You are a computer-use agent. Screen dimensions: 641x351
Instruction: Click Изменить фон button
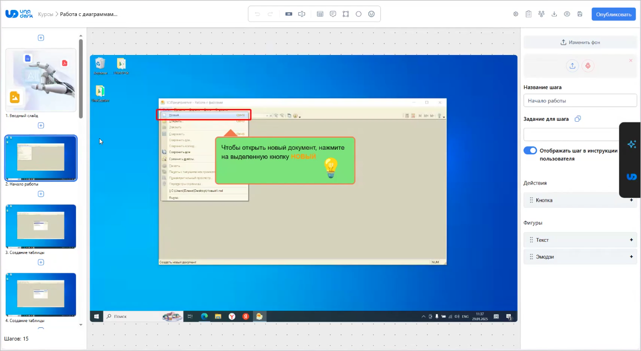click(x=580, y=42)
